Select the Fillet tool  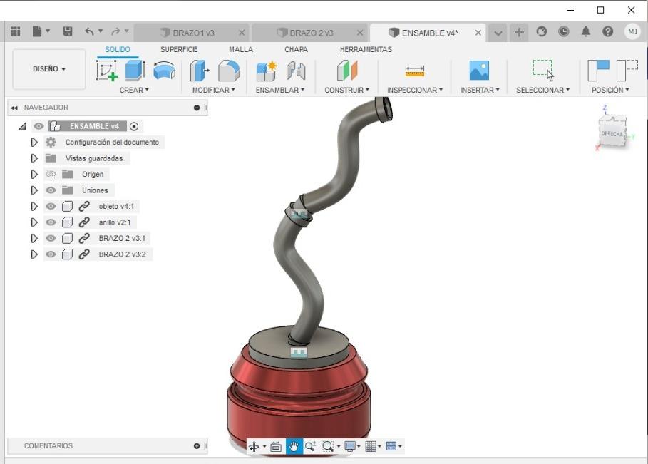[x=229, y=71]
